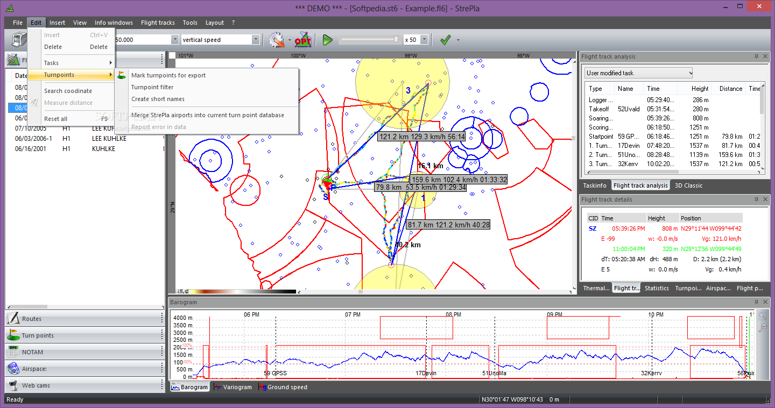Open the vertical speed dropdown
The image size is (775, 408).
click(256, 40)
